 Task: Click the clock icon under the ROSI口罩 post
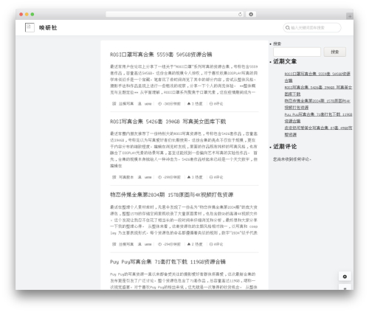[x=159, y=104]
